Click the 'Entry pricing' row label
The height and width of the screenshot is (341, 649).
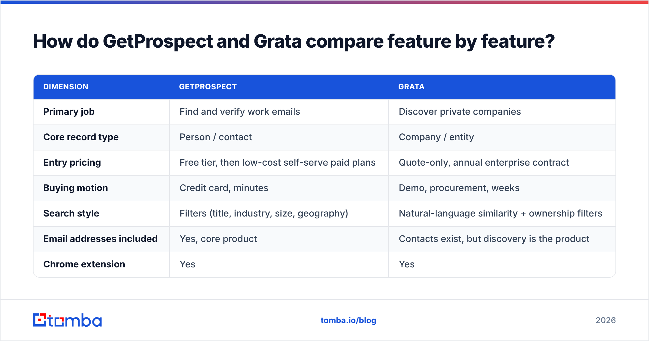coord(72,163)
